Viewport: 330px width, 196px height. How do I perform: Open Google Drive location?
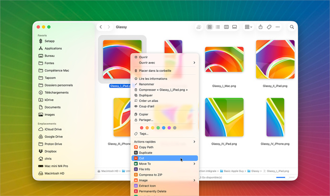(53, 137)
